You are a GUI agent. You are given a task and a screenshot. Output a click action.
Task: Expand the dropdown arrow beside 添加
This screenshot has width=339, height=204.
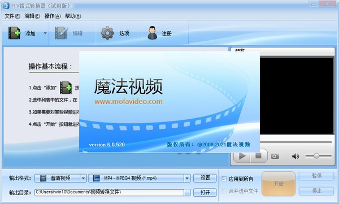coord(45,33)
